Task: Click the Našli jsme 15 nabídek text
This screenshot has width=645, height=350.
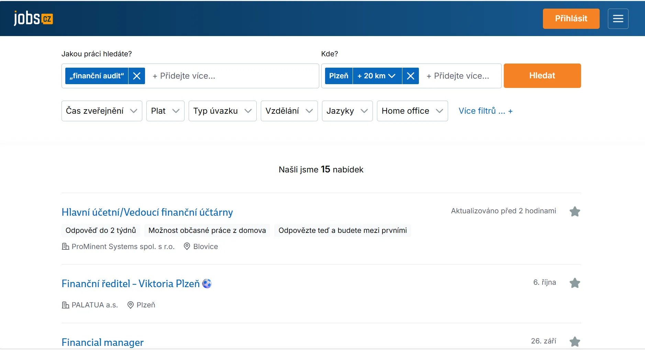Action: pos(321,169)
